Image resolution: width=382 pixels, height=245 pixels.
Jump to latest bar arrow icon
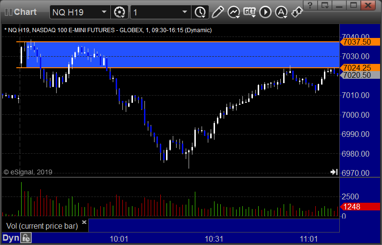click(334, 172)
